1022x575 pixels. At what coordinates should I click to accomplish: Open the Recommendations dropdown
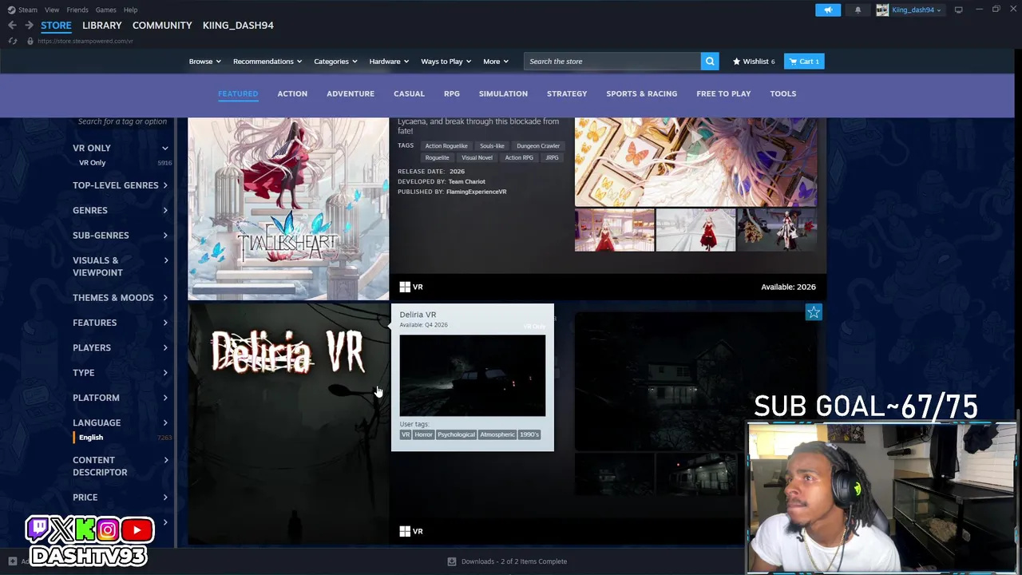[267, 61]
